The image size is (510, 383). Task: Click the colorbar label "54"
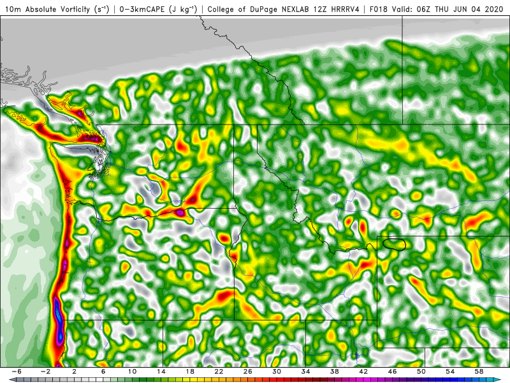[x=450, y=372]
